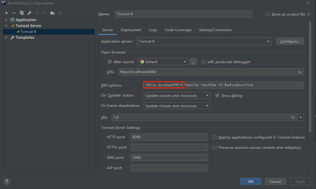
Task: Open Store as project file gear settings
Action: [x=309, y=14]
